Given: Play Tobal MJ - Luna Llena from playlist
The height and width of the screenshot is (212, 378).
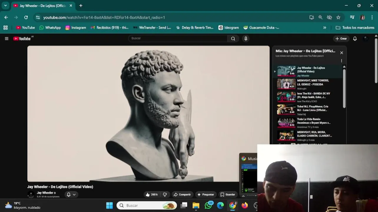Looking at the screenshot, I should [x=308, y=110].
